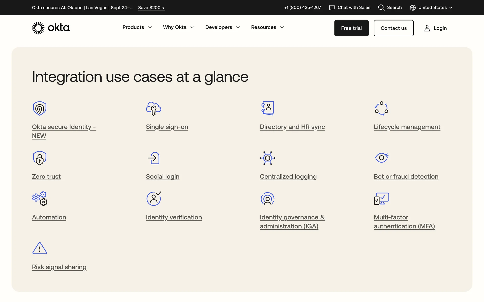Click the user checkmark icon for Identity verification
484x302 pixels.
pyautogui.click(x=154, y=199)
